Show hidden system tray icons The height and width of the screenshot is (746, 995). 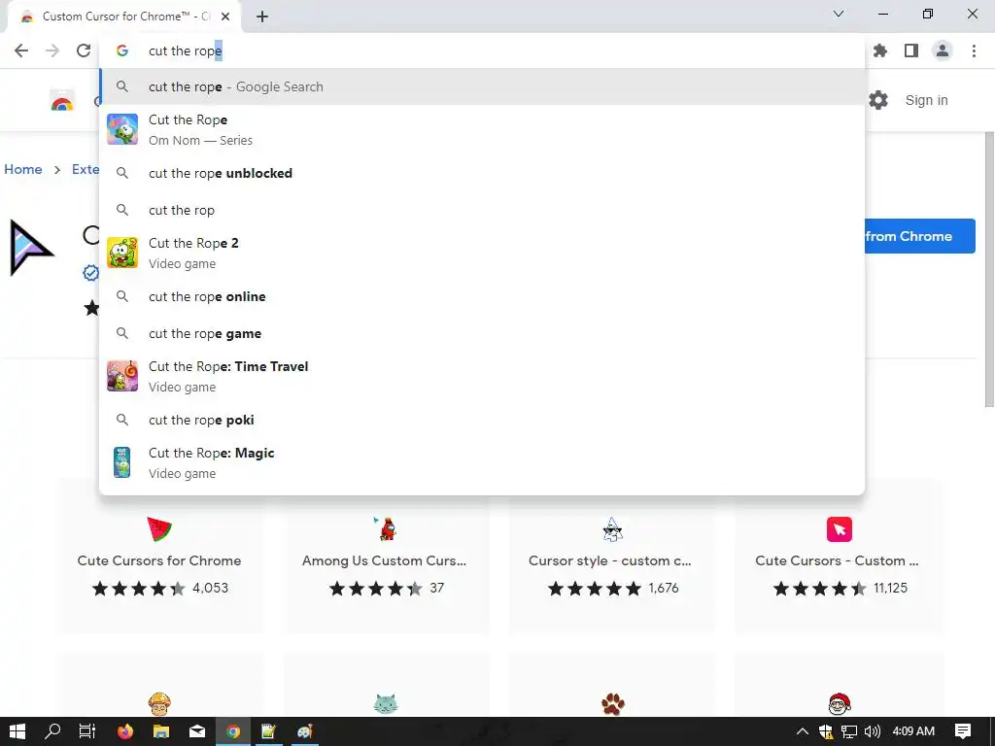802,731
